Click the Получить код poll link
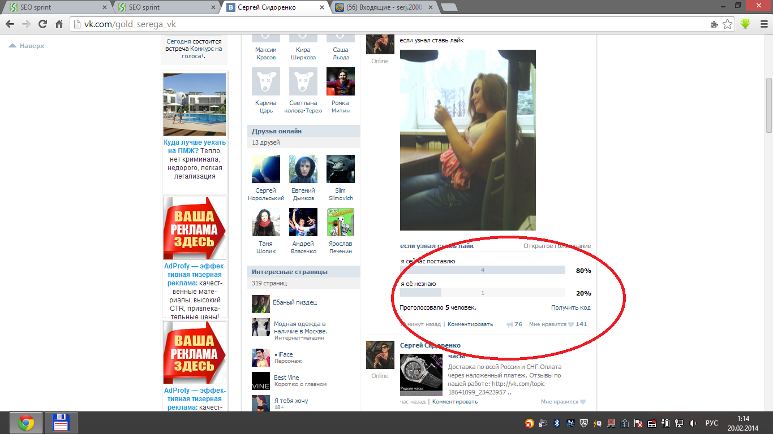This screenshot has width=773, height=434. pos(571,307)
